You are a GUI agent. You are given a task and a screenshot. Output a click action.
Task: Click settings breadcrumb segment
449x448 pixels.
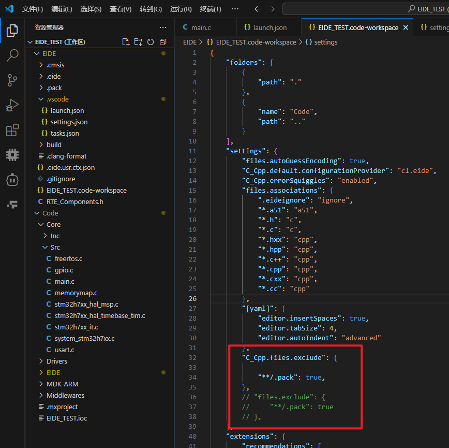pyautogui.click(x=321, y=42)
